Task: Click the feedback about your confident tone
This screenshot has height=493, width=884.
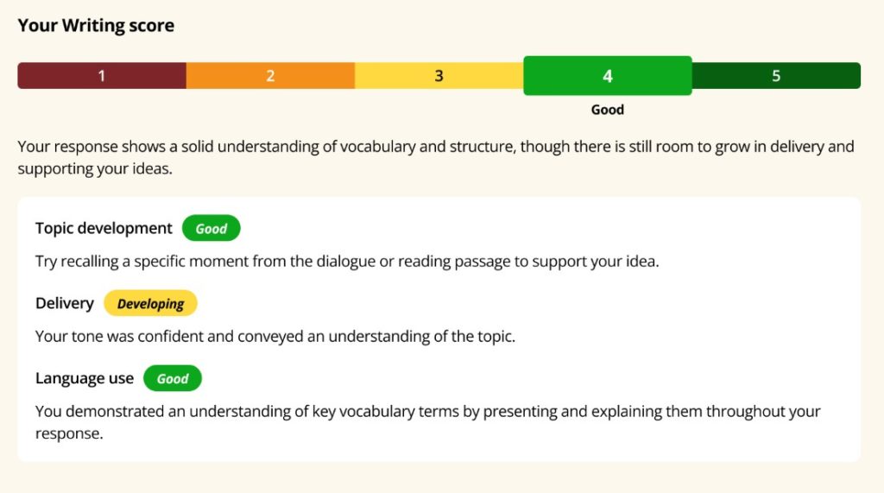Action: pos(275,336)
